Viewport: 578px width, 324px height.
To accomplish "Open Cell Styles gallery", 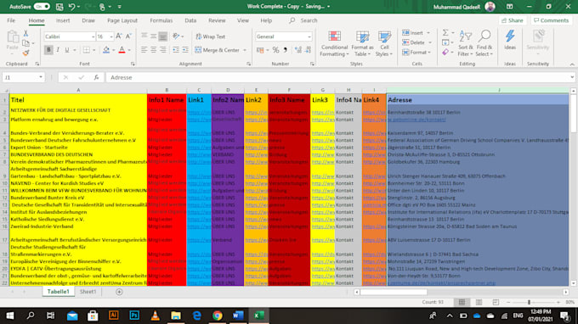I will click(x=384, y=44).
